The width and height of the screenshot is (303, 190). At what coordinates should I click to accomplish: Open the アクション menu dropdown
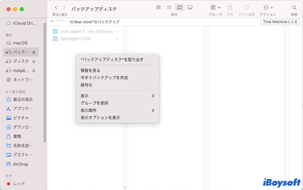coord(268,7)
